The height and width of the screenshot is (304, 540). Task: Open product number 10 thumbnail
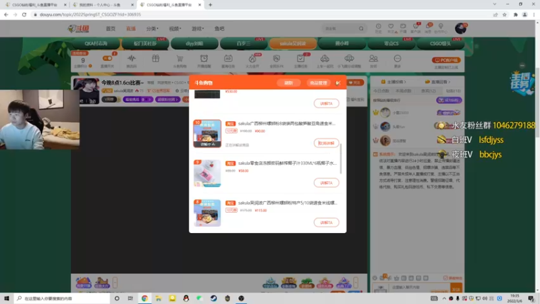pyautogui.click(x=207, y=133)
